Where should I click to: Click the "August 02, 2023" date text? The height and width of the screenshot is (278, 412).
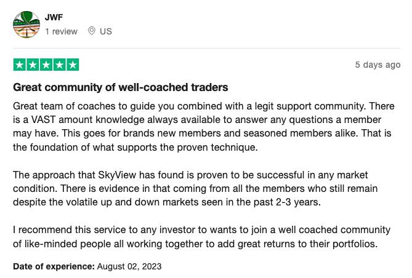pos(129,266)
